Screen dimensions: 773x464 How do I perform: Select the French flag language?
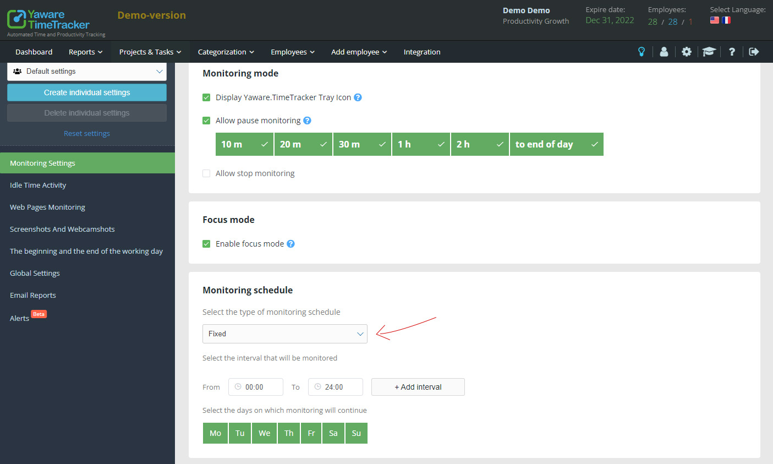pyautogui.click(x=726, y=20)
